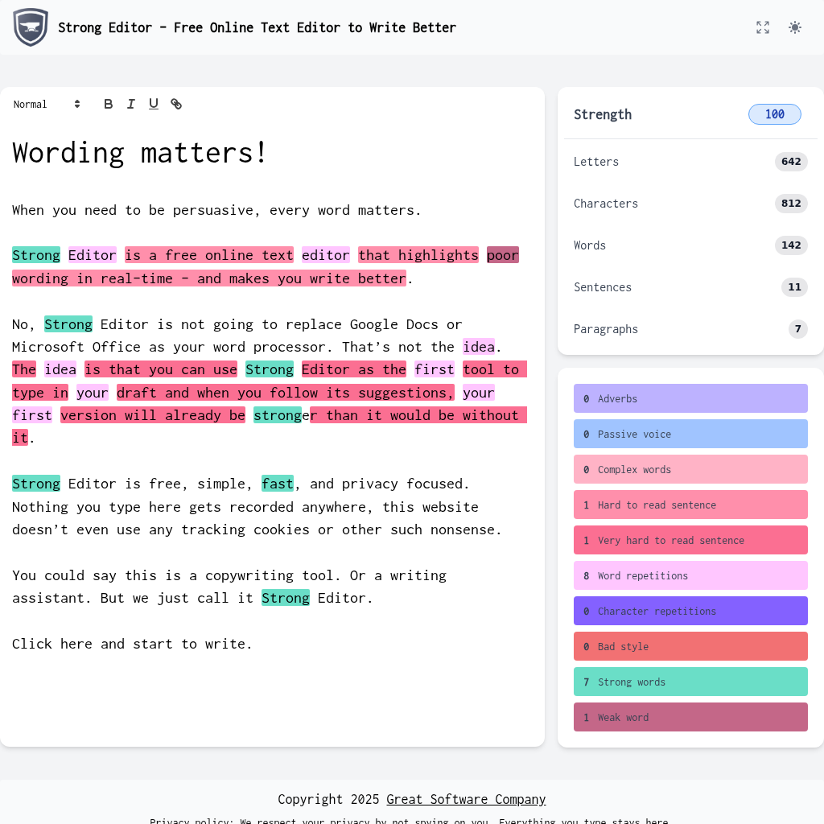Image resolution: width=824 pixels, height=824 pixels.
Task: Insert a link using chain icon
Action: (x=176, y=104)
